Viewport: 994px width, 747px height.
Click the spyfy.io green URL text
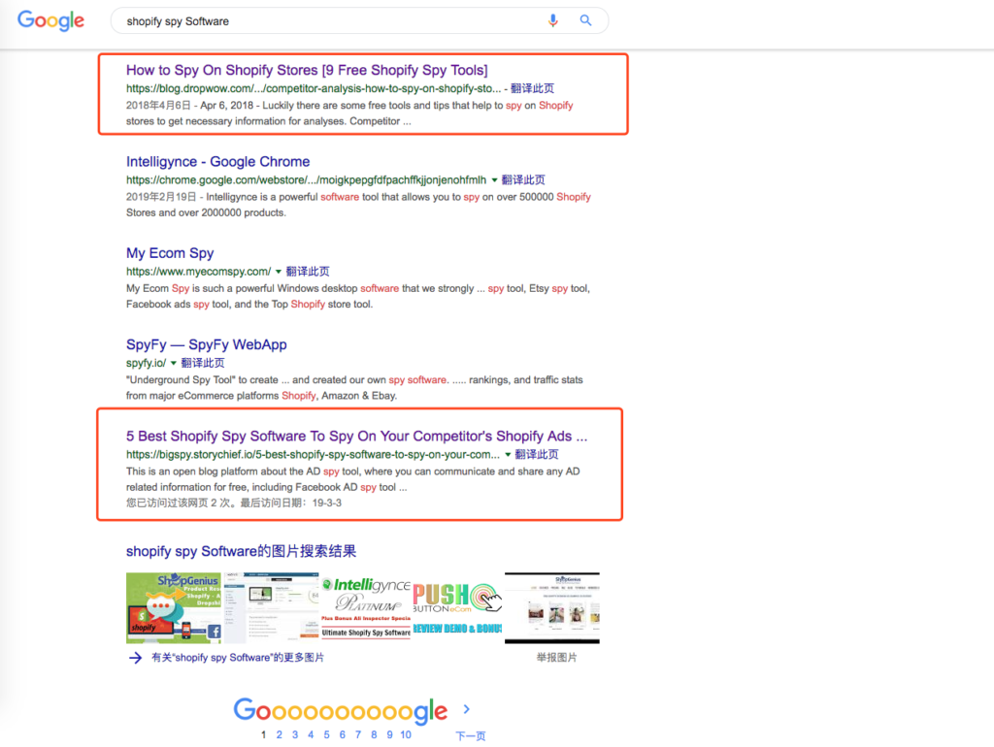pos(146,363)
